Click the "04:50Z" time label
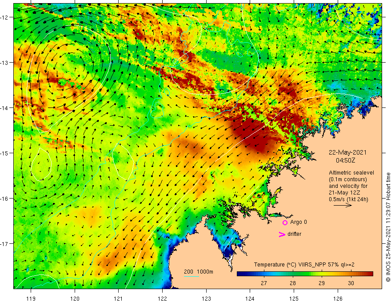Screen dimensions: 391x302 pos(345,160)
